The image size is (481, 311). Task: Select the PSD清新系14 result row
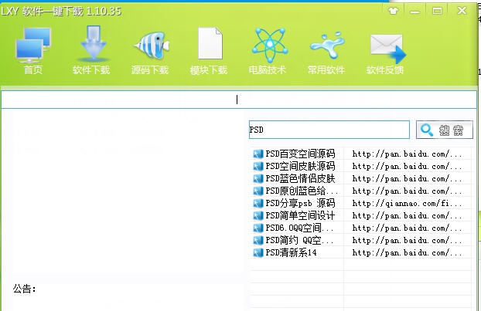pos(360,252)
